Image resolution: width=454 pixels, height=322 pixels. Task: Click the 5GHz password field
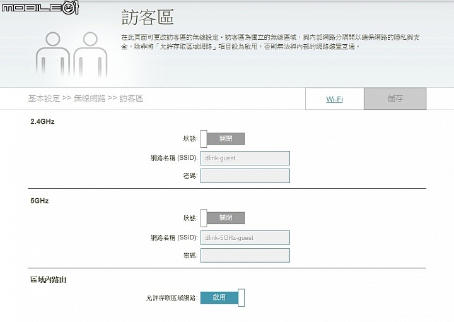click(245, 255)
